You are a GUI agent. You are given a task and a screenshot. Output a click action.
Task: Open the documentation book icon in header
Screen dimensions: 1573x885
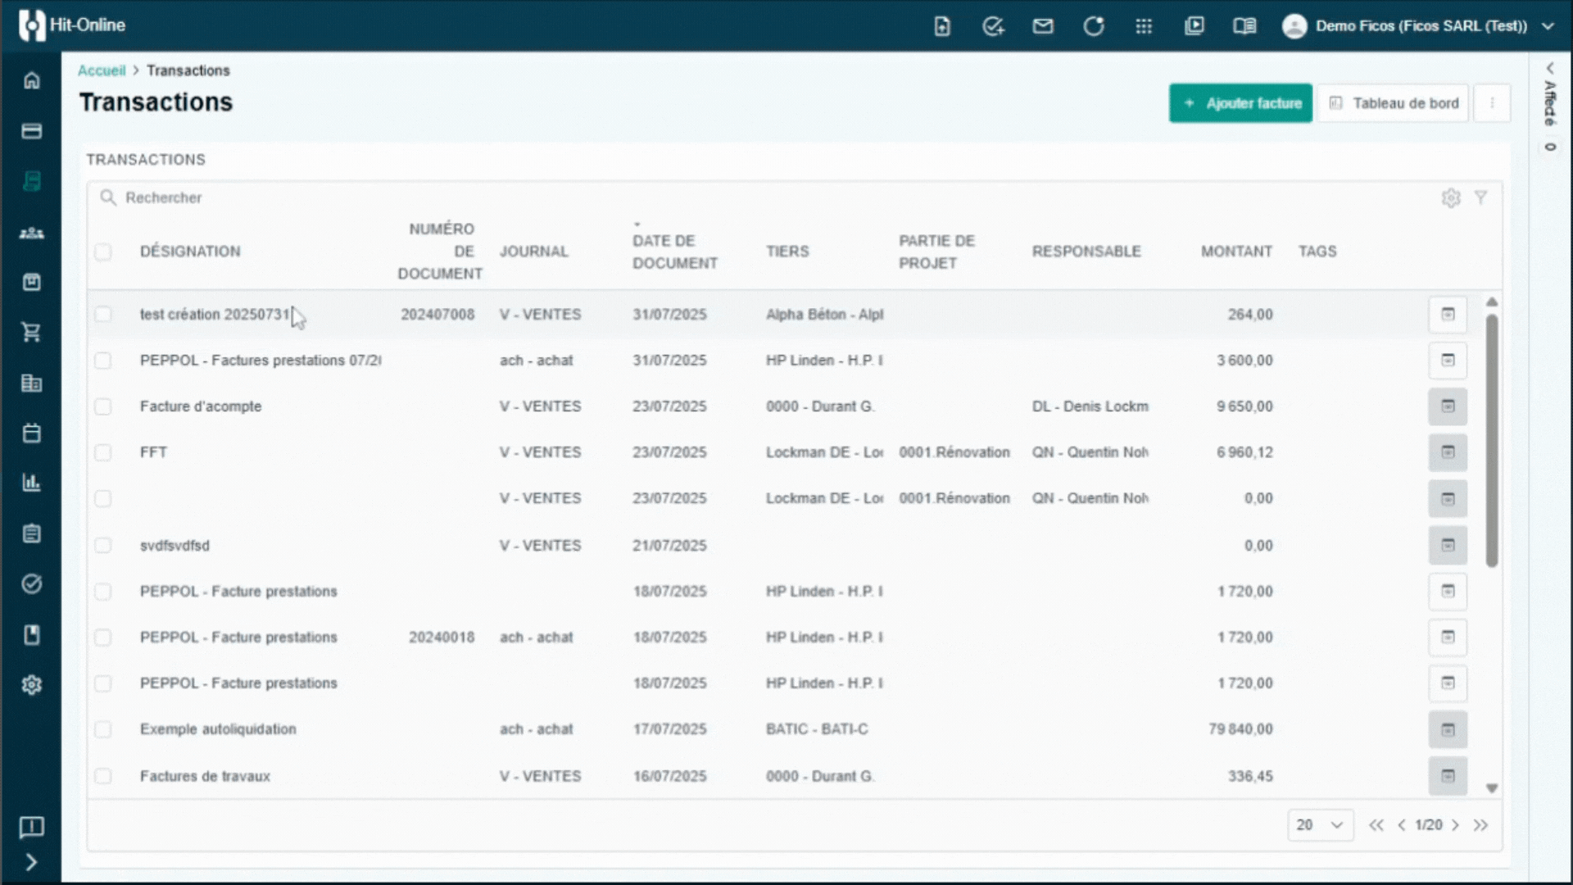click(x=1244, y=26)
